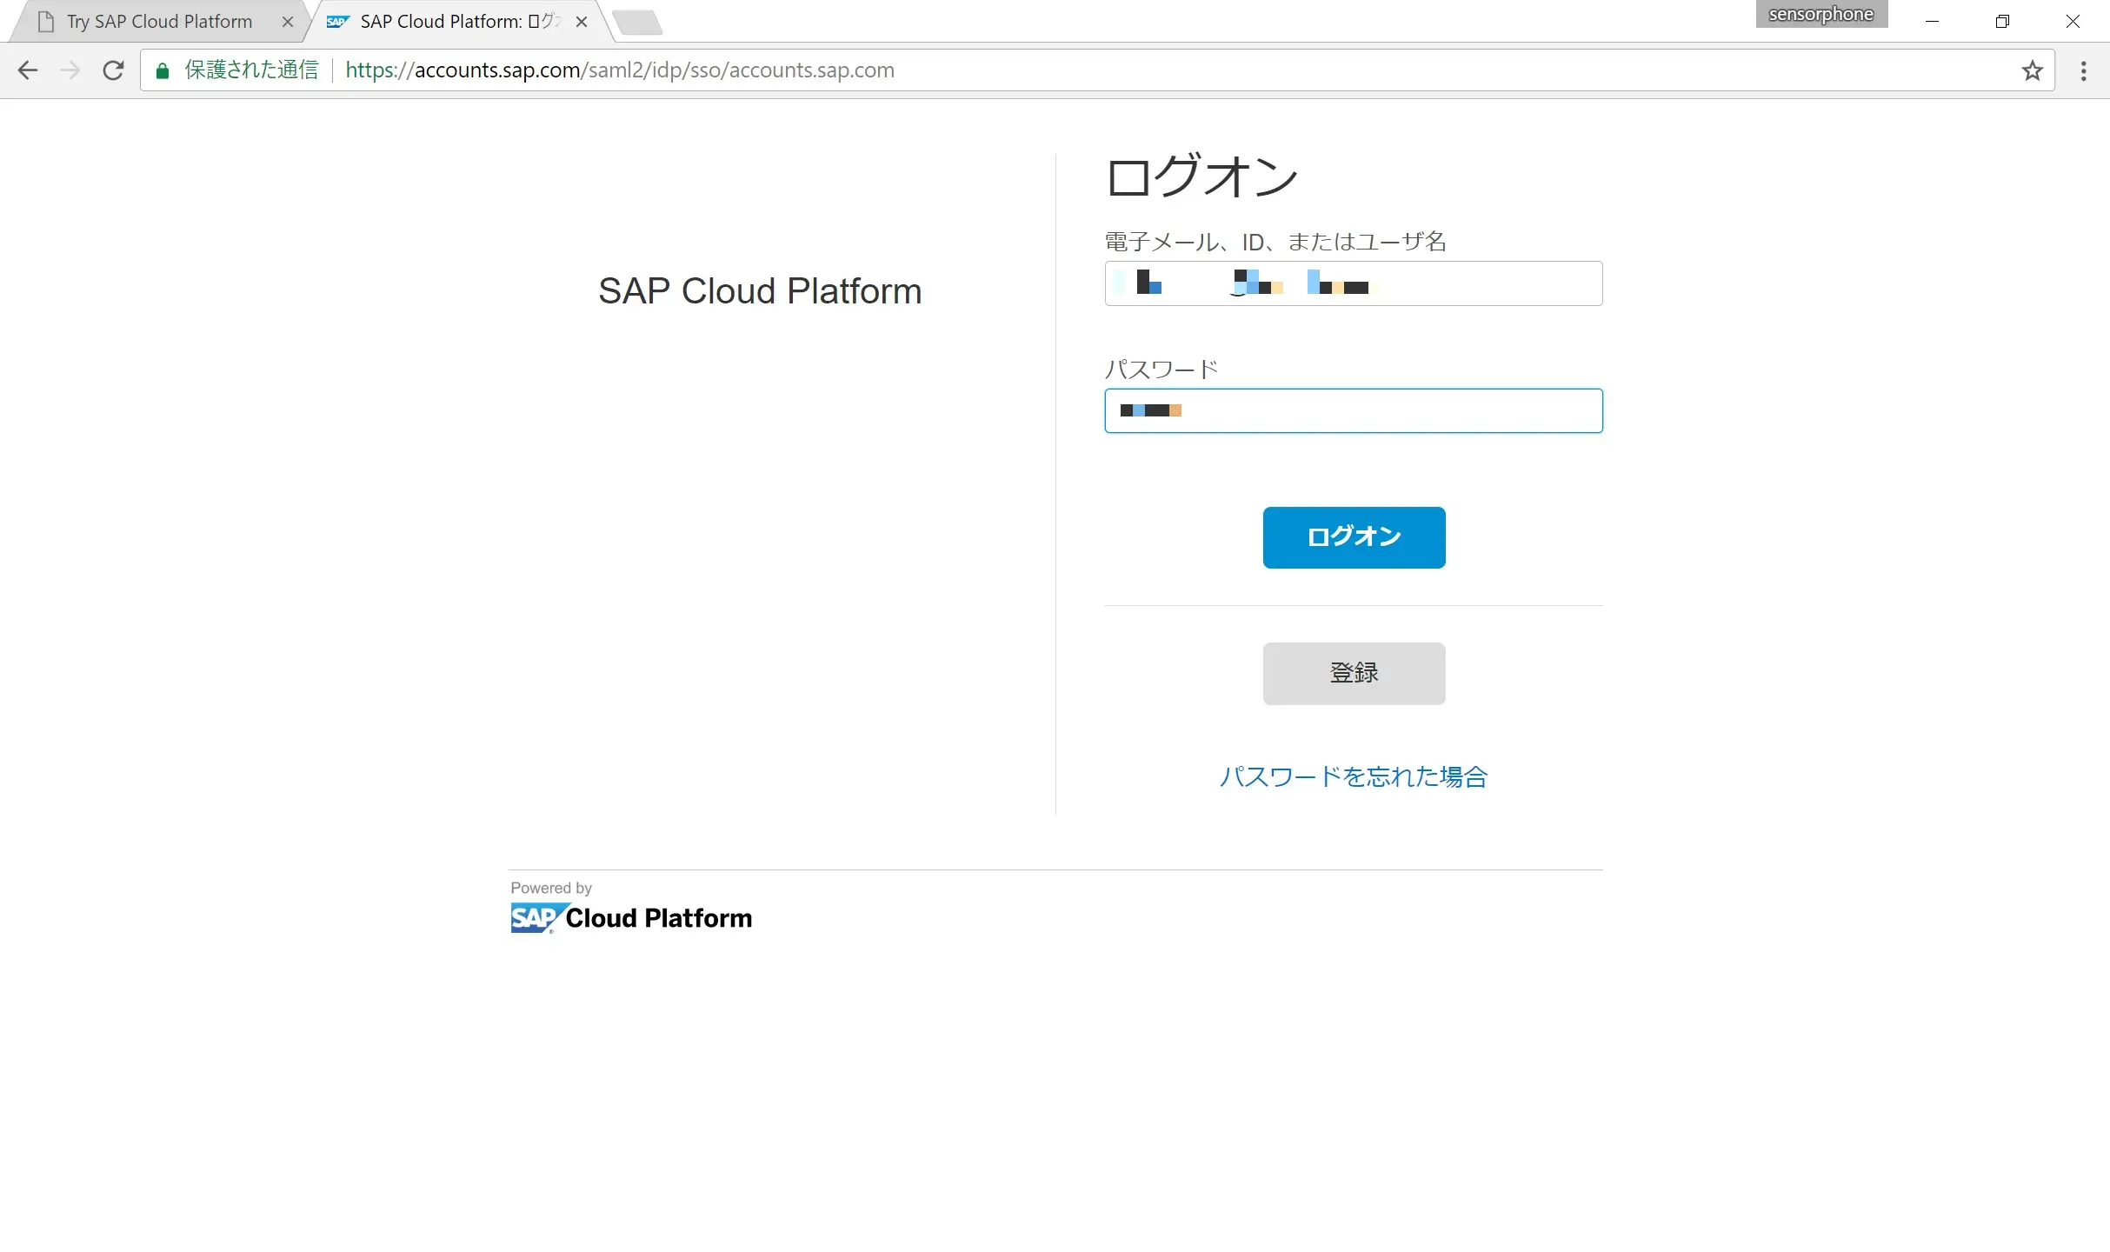Viewport: 2110px width, 1252px height.
Task: Close the SAP Cloud Platform logon tab
Action: (x=582, y=22)
